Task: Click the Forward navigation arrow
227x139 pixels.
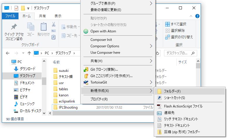Action: pos(16,53)
